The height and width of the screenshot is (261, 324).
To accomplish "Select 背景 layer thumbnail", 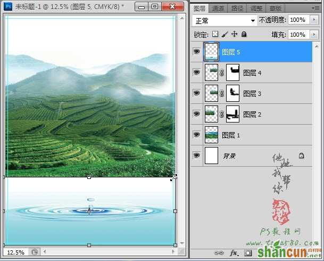I will tap(211, 156).
